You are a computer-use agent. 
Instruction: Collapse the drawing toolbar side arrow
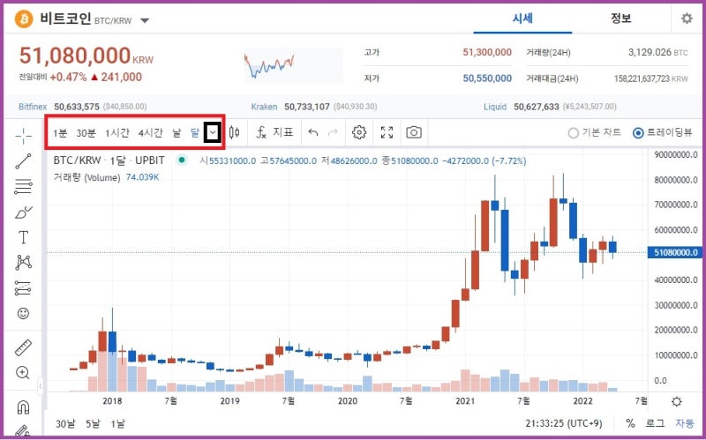tap(40, 386)
